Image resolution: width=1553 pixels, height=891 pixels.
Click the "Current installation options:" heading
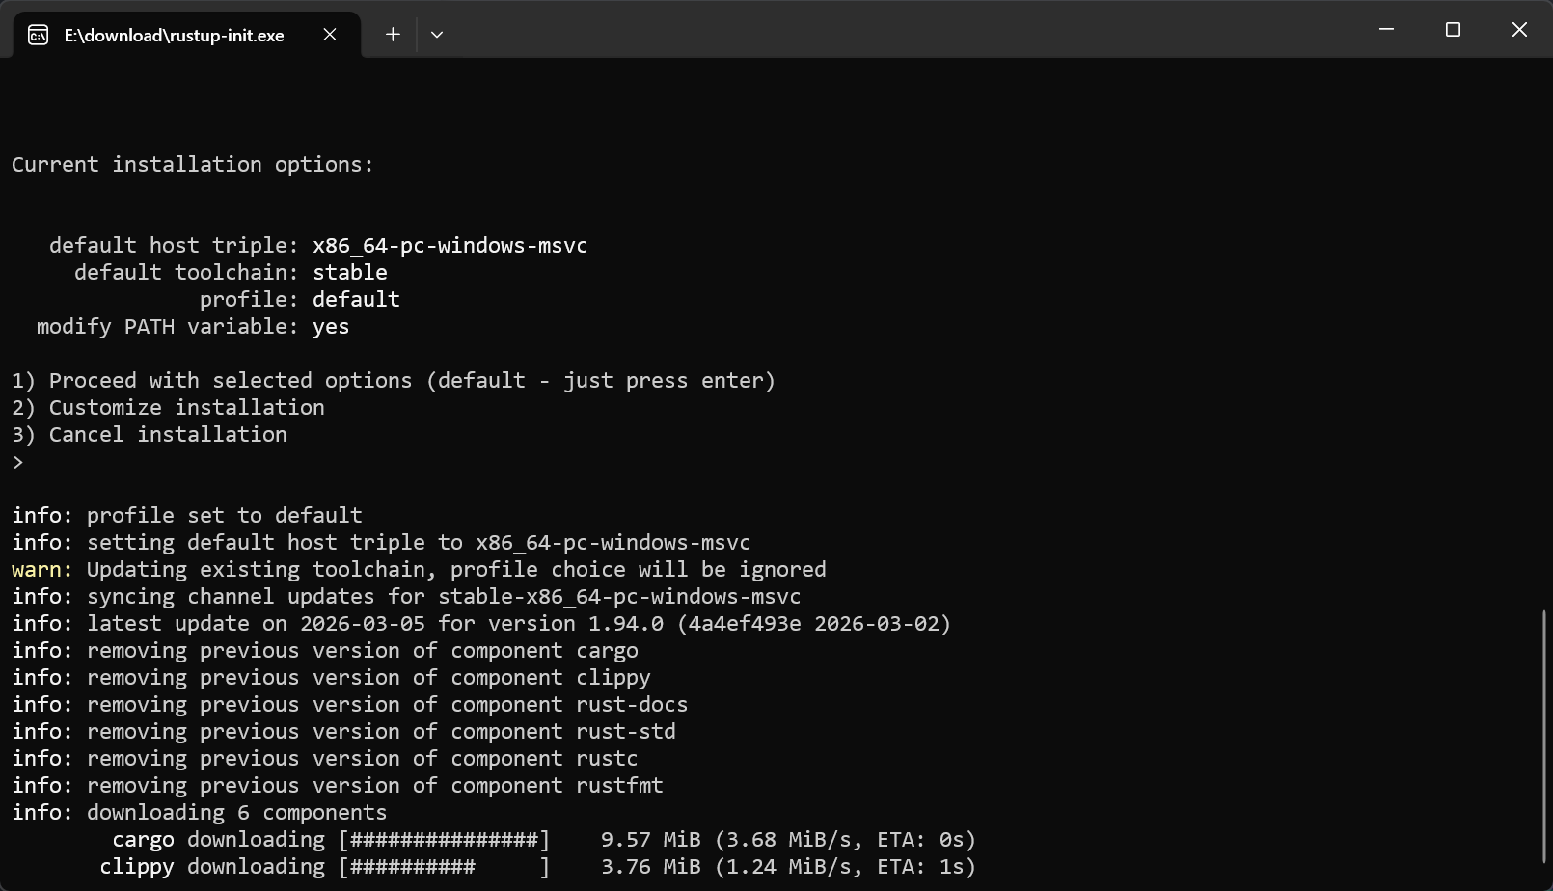coord(192,165)
